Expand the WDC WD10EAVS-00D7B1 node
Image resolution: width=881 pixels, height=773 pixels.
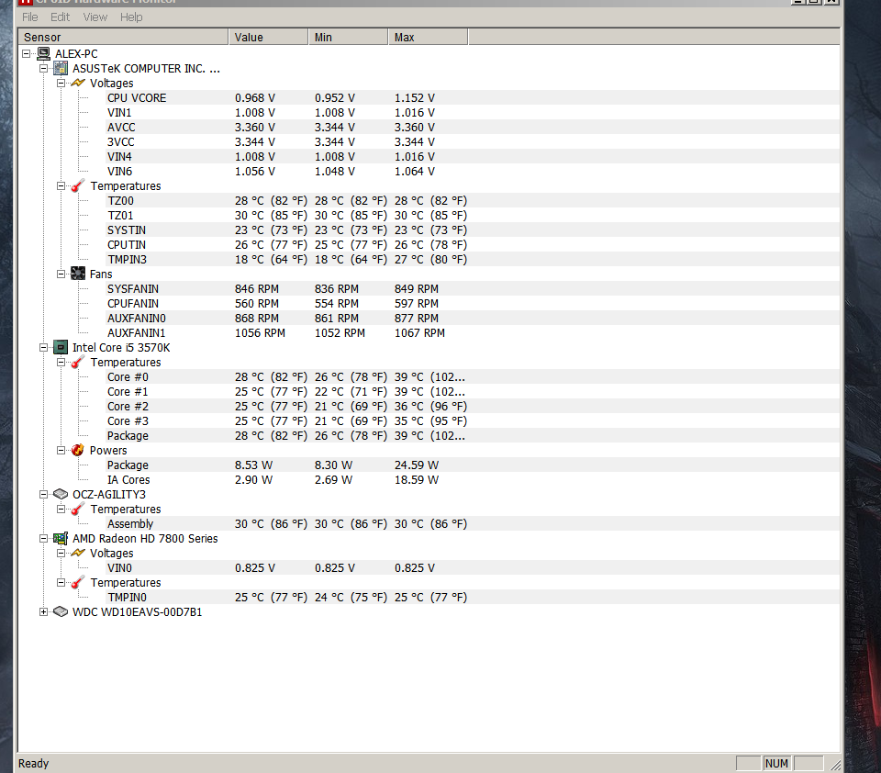[x=44, y=611]
